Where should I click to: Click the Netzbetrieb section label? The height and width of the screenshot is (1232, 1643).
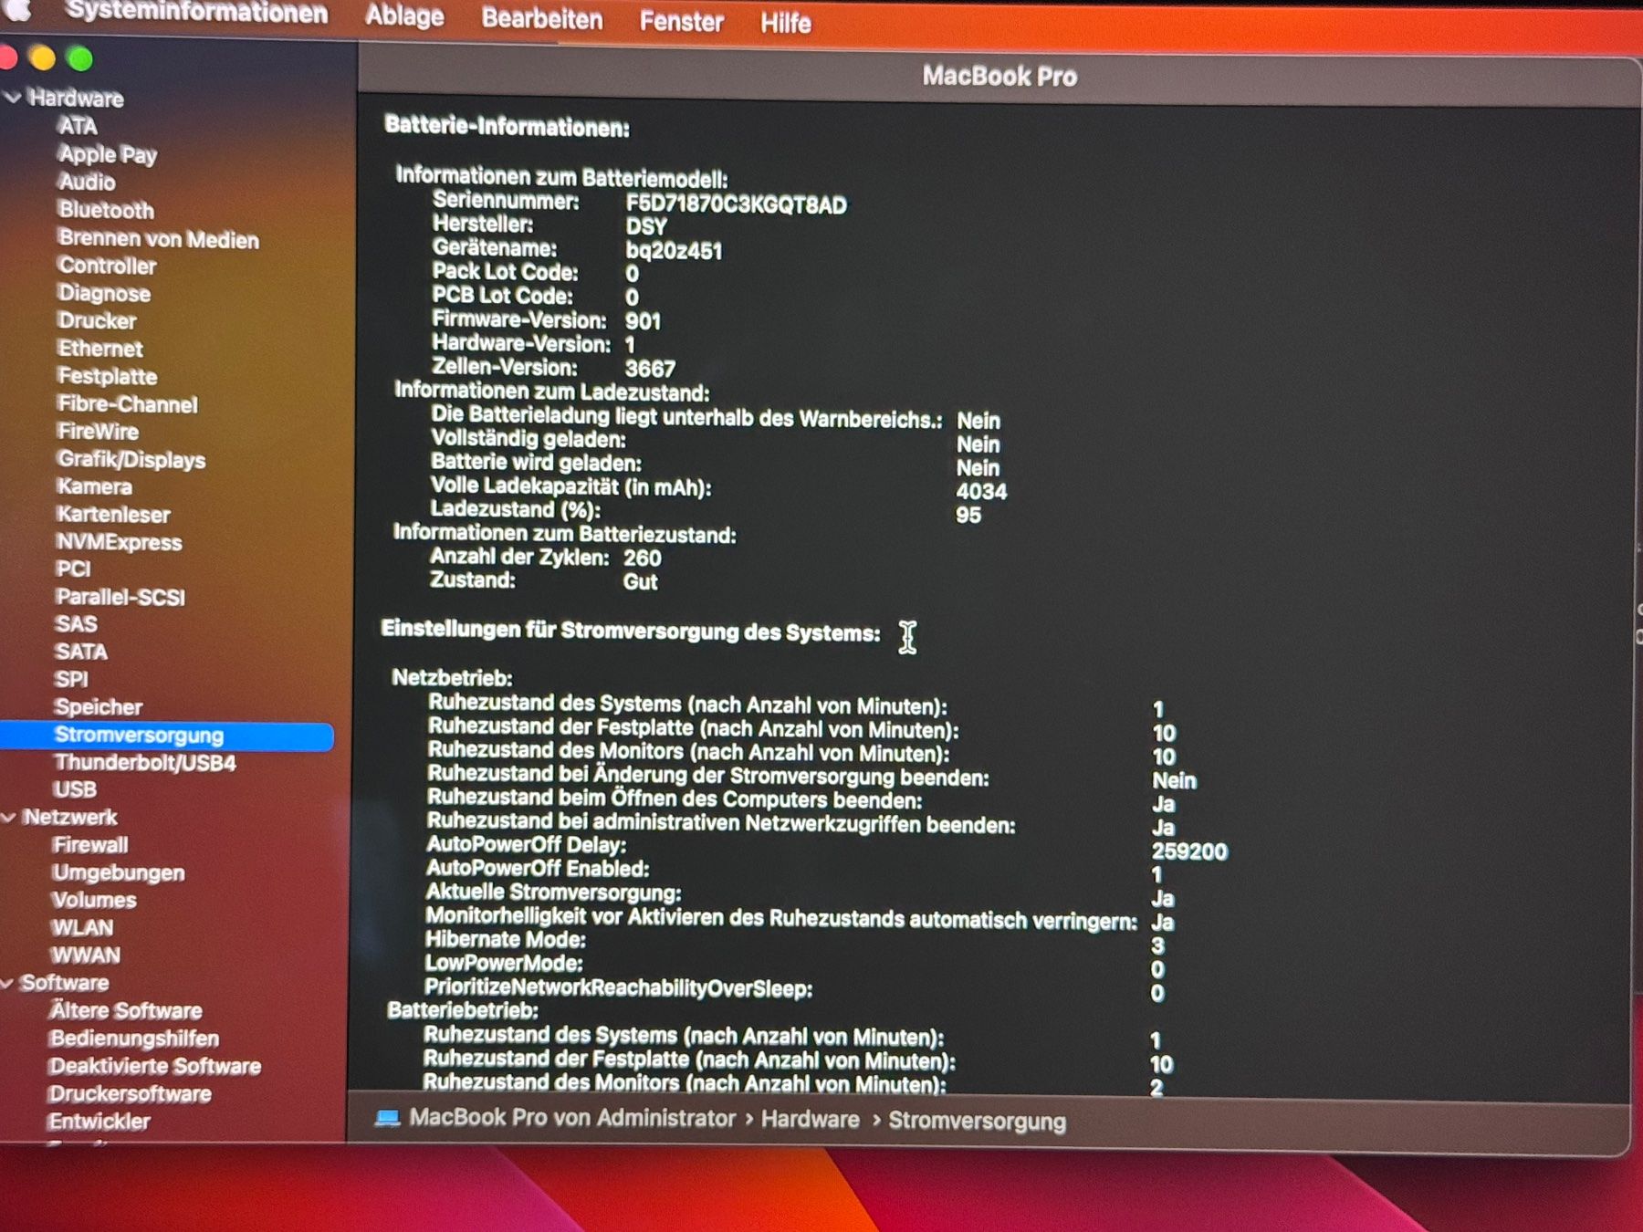(452, 678)
